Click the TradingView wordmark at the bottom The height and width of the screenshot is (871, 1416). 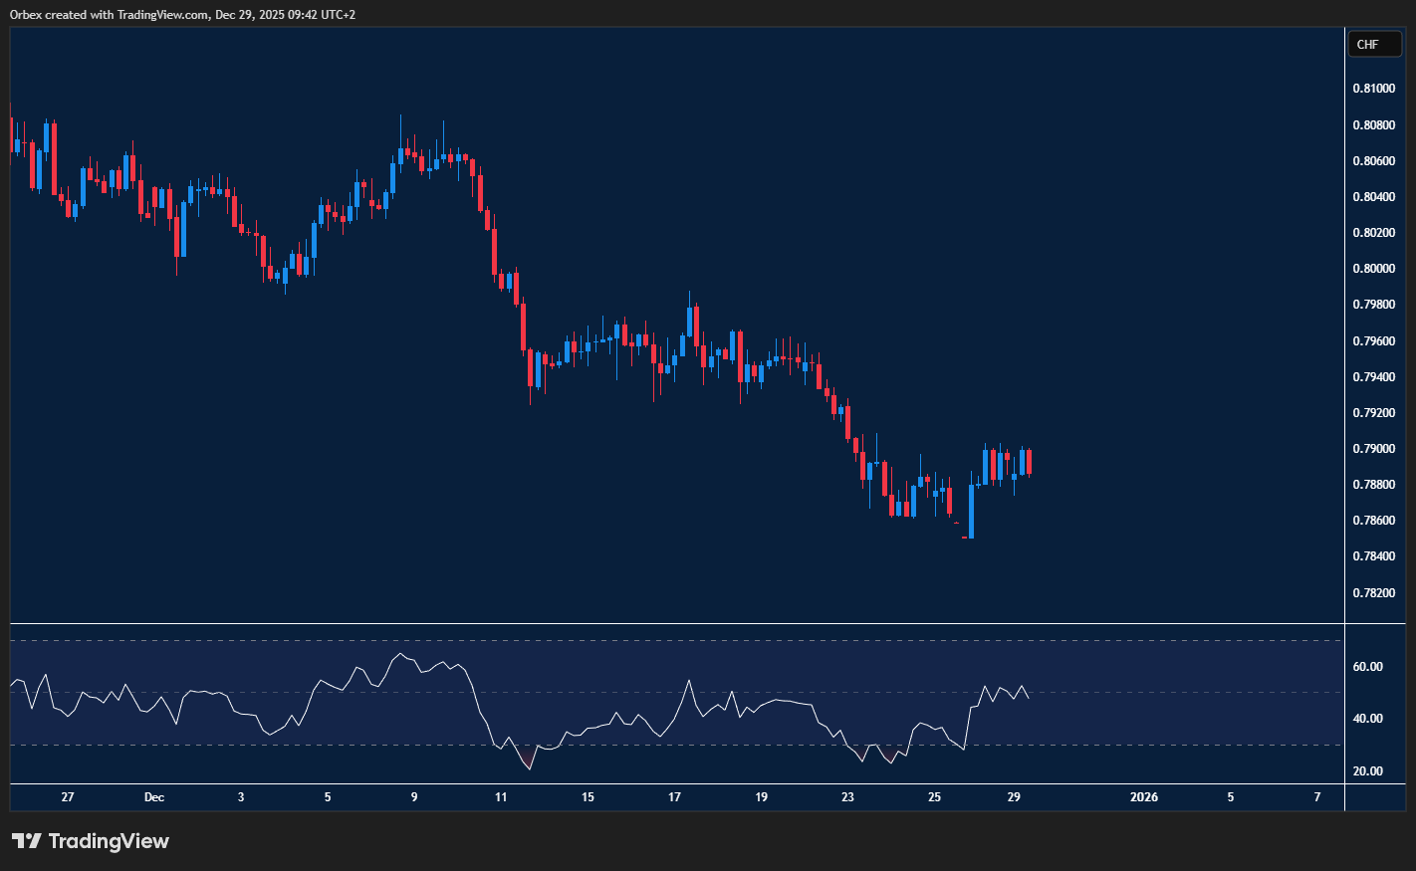click(x=109, y=841)
